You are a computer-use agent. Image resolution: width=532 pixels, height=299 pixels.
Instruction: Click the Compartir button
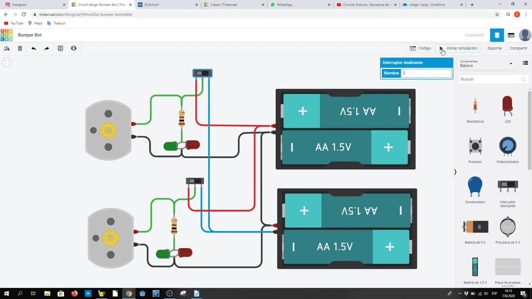click(x=518, y=48)
